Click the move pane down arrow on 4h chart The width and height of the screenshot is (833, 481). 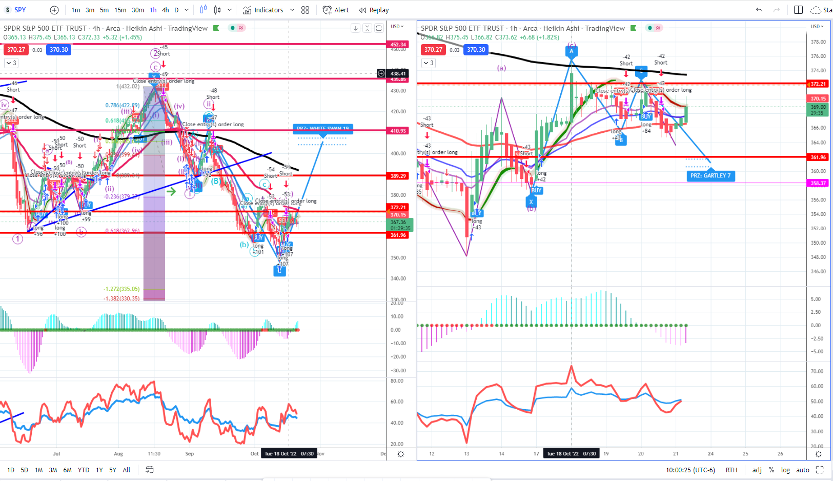(356, 28)
